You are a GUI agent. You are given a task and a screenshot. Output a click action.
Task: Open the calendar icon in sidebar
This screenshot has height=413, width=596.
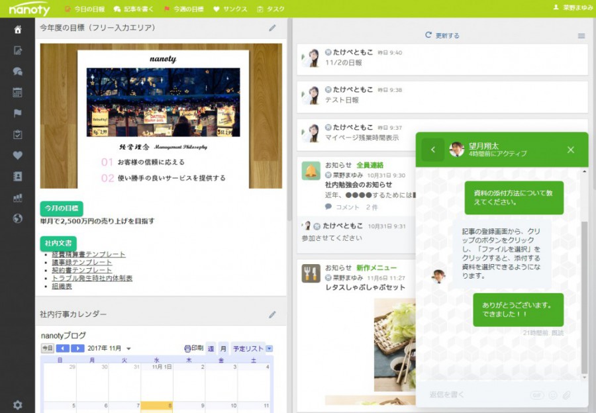click(x=17, y=92)
